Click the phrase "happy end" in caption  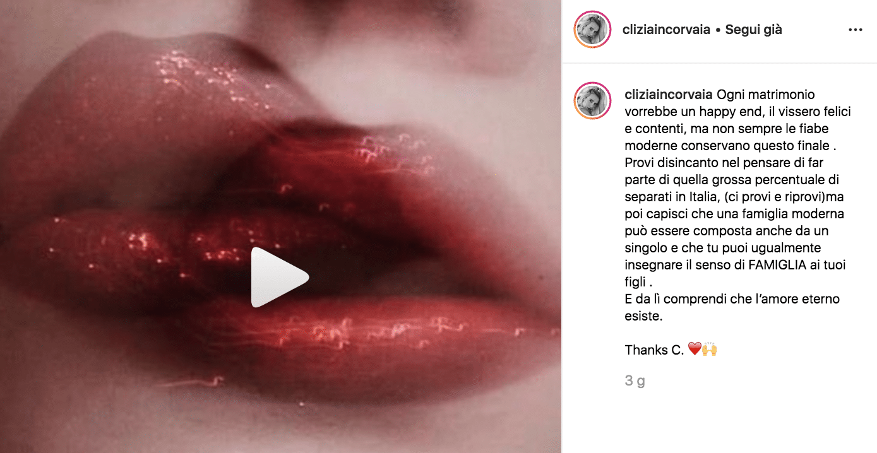click(x=726, y=112)
